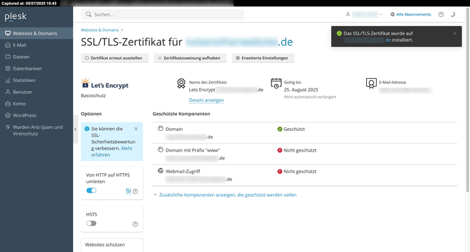Click the Webmail-Zugriff icon

(x=161, y=171)
